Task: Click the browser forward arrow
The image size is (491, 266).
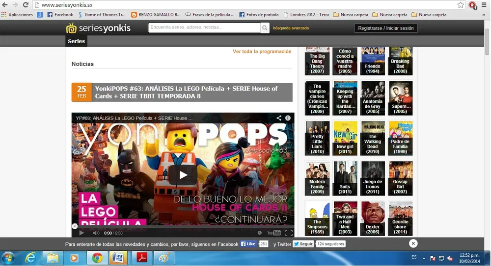Action: click(x=15, y=5)
